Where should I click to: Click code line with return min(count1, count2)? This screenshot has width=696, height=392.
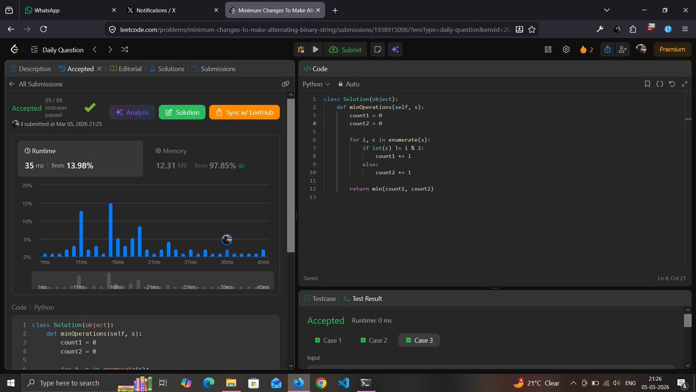coord(391,189)
